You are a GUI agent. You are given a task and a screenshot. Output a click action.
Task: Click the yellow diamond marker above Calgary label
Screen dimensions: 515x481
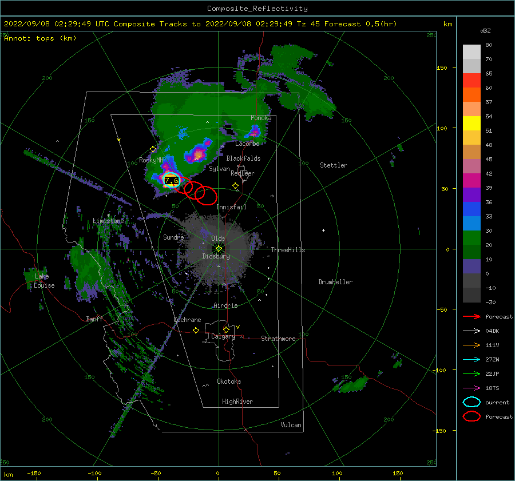pos(226,329)
